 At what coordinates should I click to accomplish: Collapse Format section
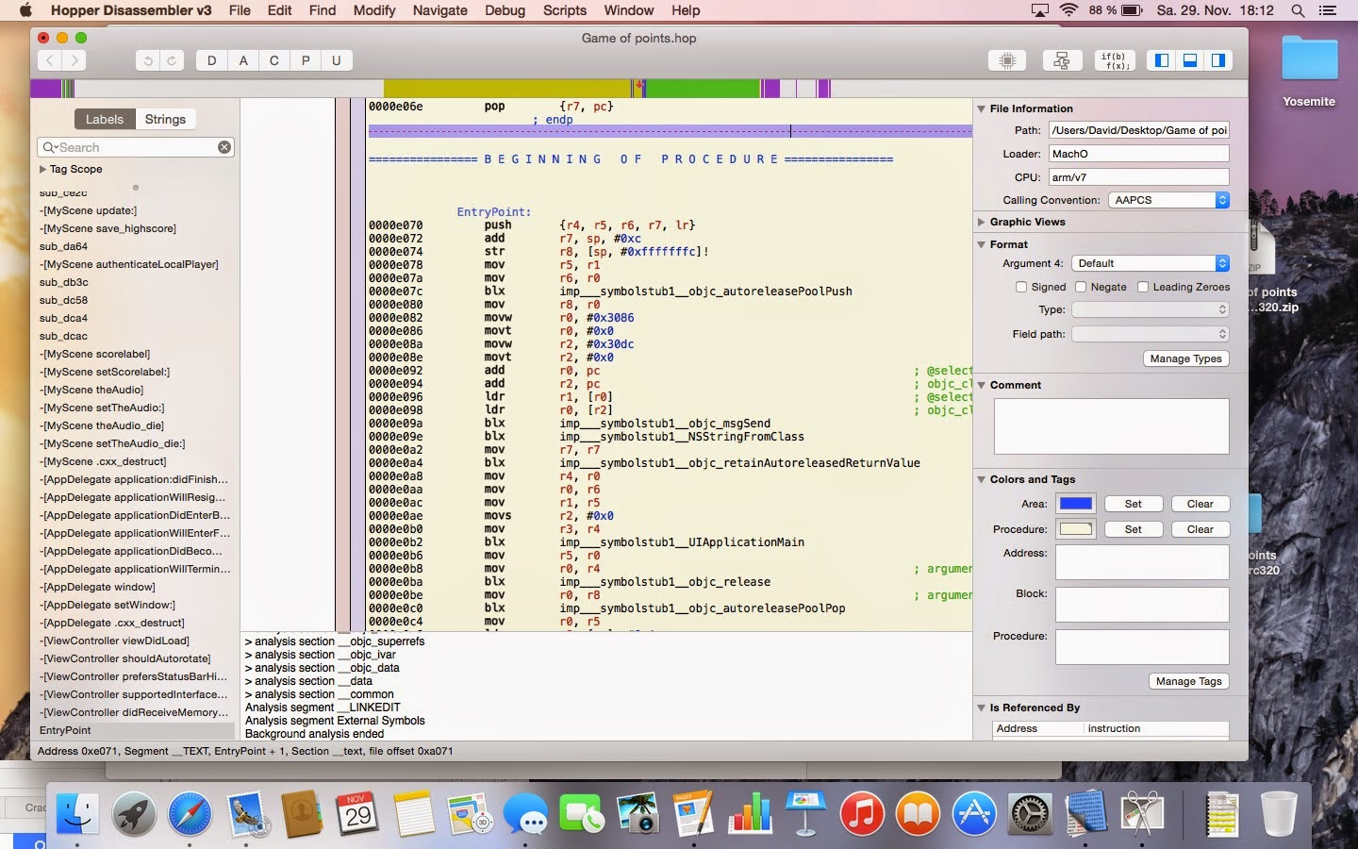coord(981,244)
